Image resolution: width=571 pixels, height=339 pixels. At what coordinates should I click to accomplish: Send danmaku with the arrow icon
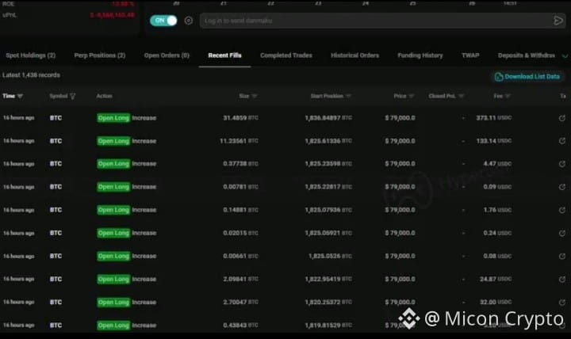tap(558, 21)
